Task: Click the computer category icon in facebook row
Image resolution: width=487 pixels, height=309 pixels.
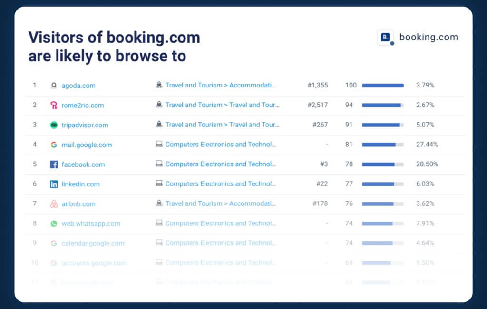Action: 159,164
